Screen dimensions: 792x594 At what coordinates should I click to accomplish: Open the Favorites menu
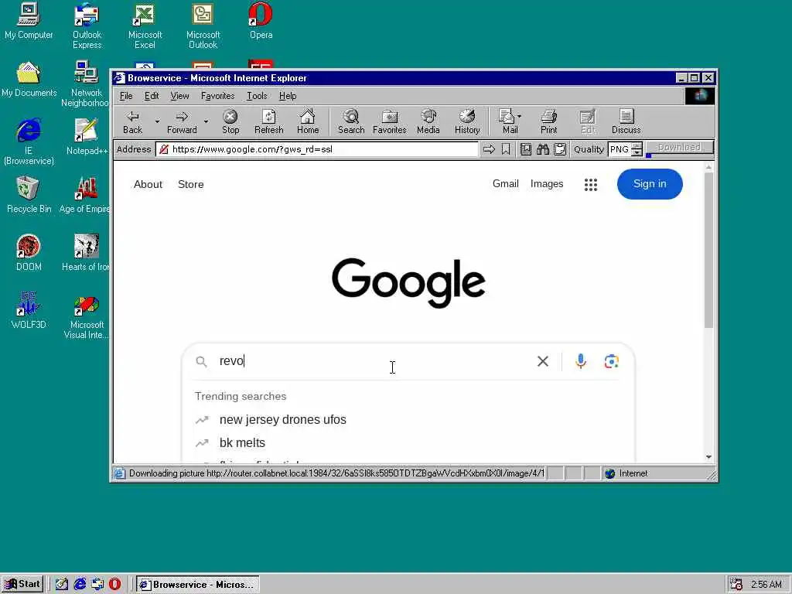click(217, 96)
